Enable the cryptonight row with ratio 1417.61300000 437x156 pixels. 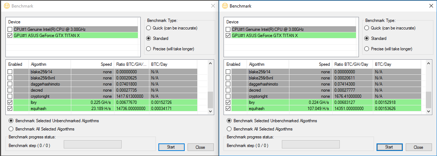click(10, 96)
